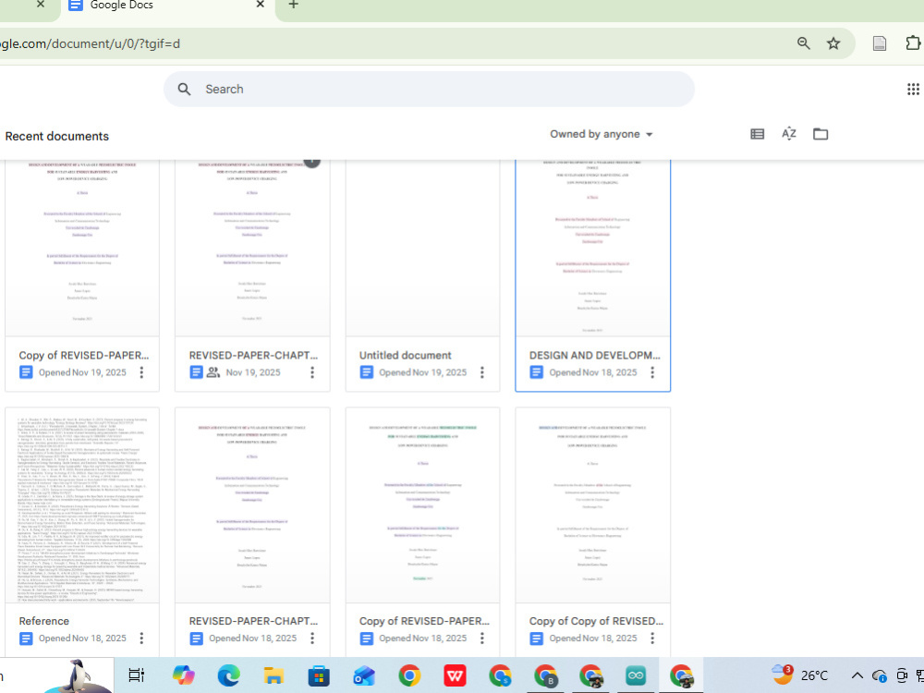Viewport: 924px width, 693px height.
Task: Open a new browser tab
Action: point(294,5)
